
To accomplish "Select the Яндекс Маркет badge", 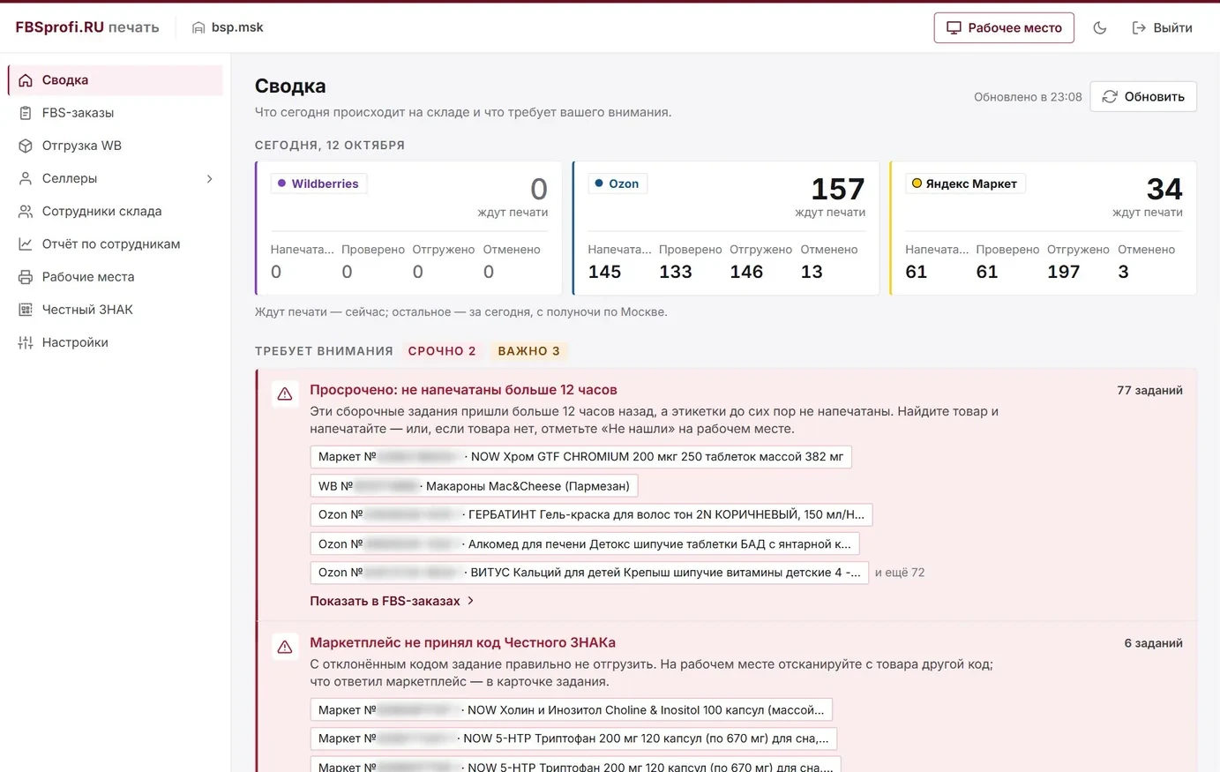I will [965, 184].
